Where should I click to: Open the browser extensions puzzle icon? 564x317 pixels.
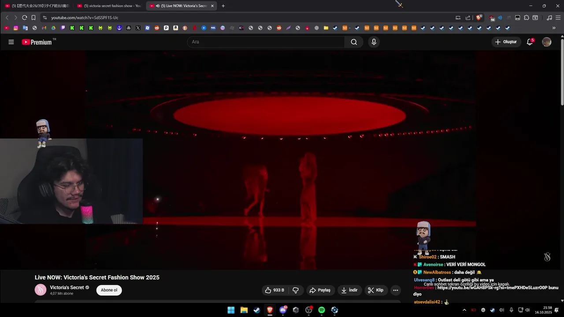tap(526, 18)
